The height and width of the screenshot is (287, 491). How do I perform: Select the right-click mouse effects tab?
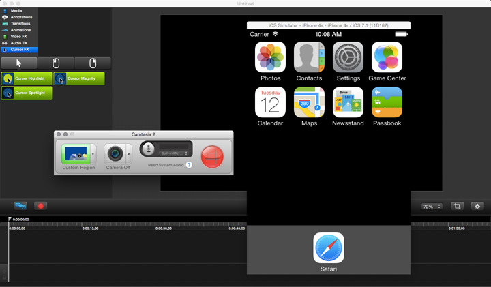click(x=93, y=63)
